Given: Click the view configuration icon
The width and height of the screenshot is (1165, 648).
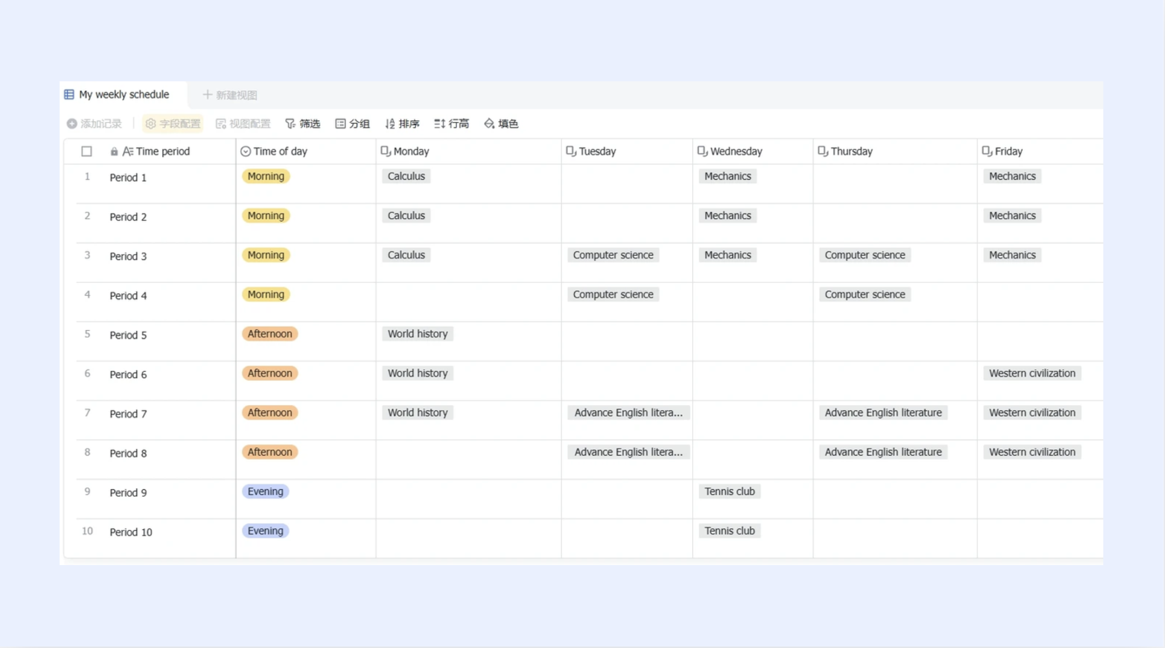Looking at the screenshot, I should tap(221, 124).
